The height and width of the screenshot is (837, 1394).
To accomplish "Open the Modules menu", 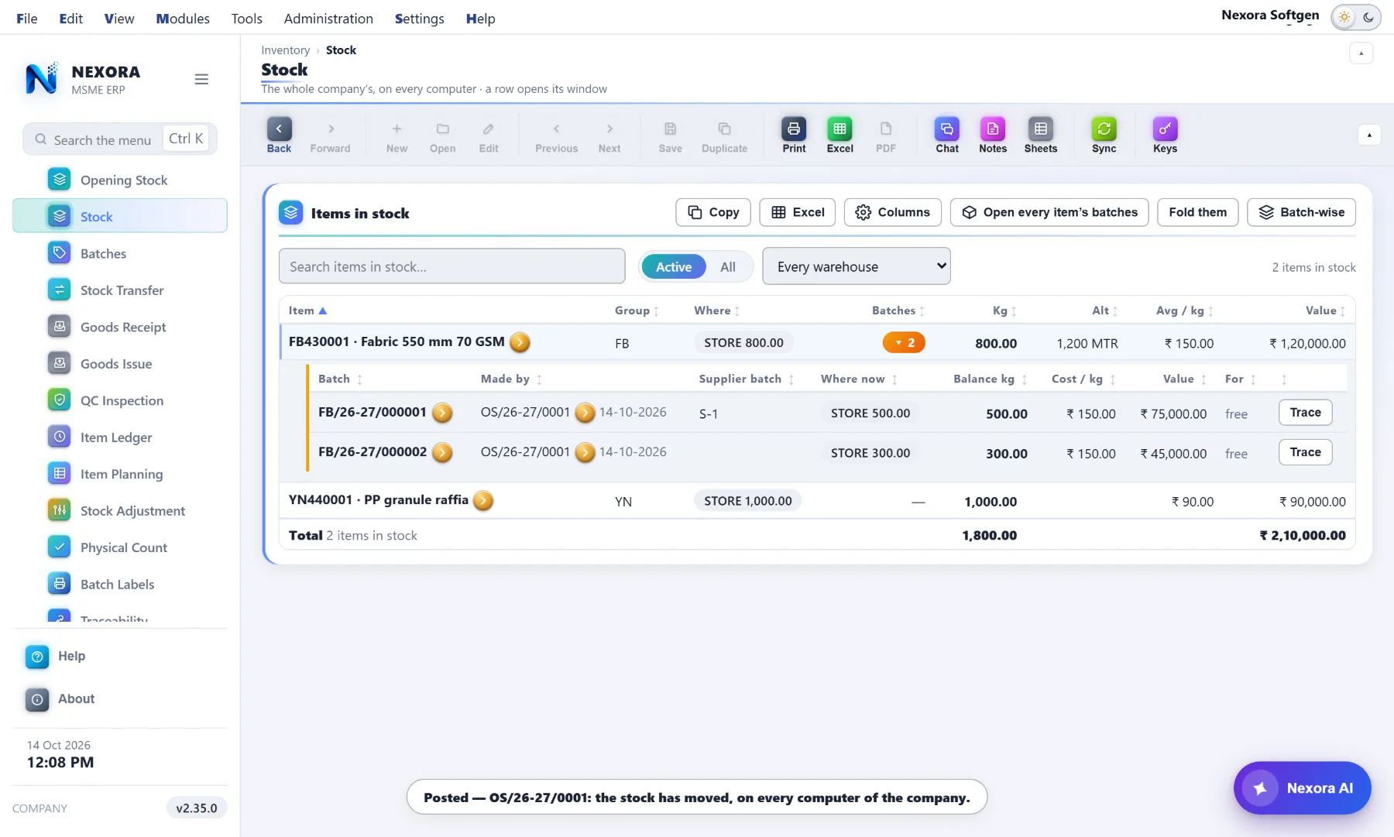I will 183,19.
